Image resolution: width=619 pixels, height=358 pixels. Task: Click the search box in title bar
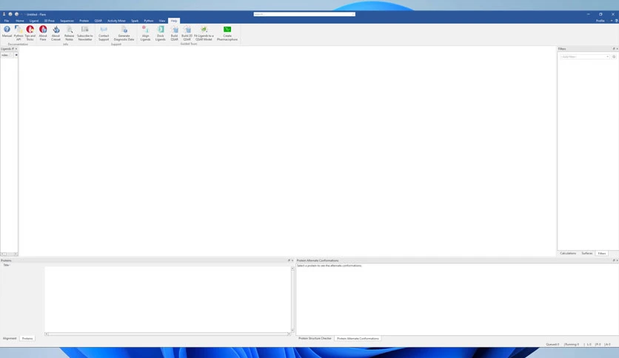point(304,14)
